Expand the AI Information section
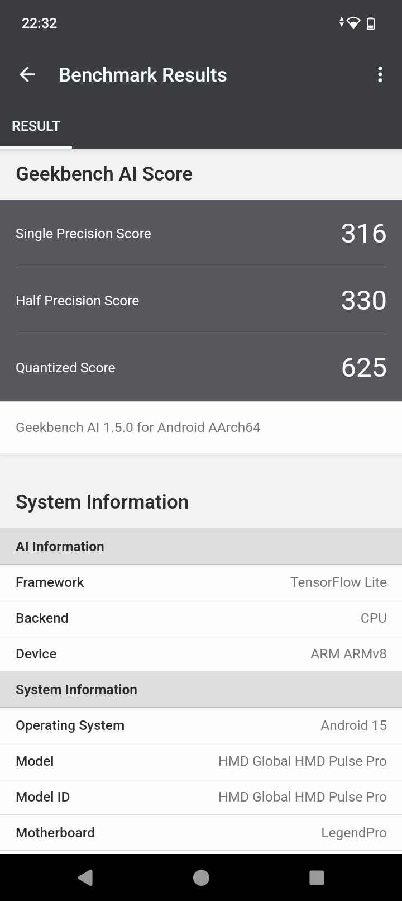This screenshot has height=901, width=402. [x=201, y=546]
